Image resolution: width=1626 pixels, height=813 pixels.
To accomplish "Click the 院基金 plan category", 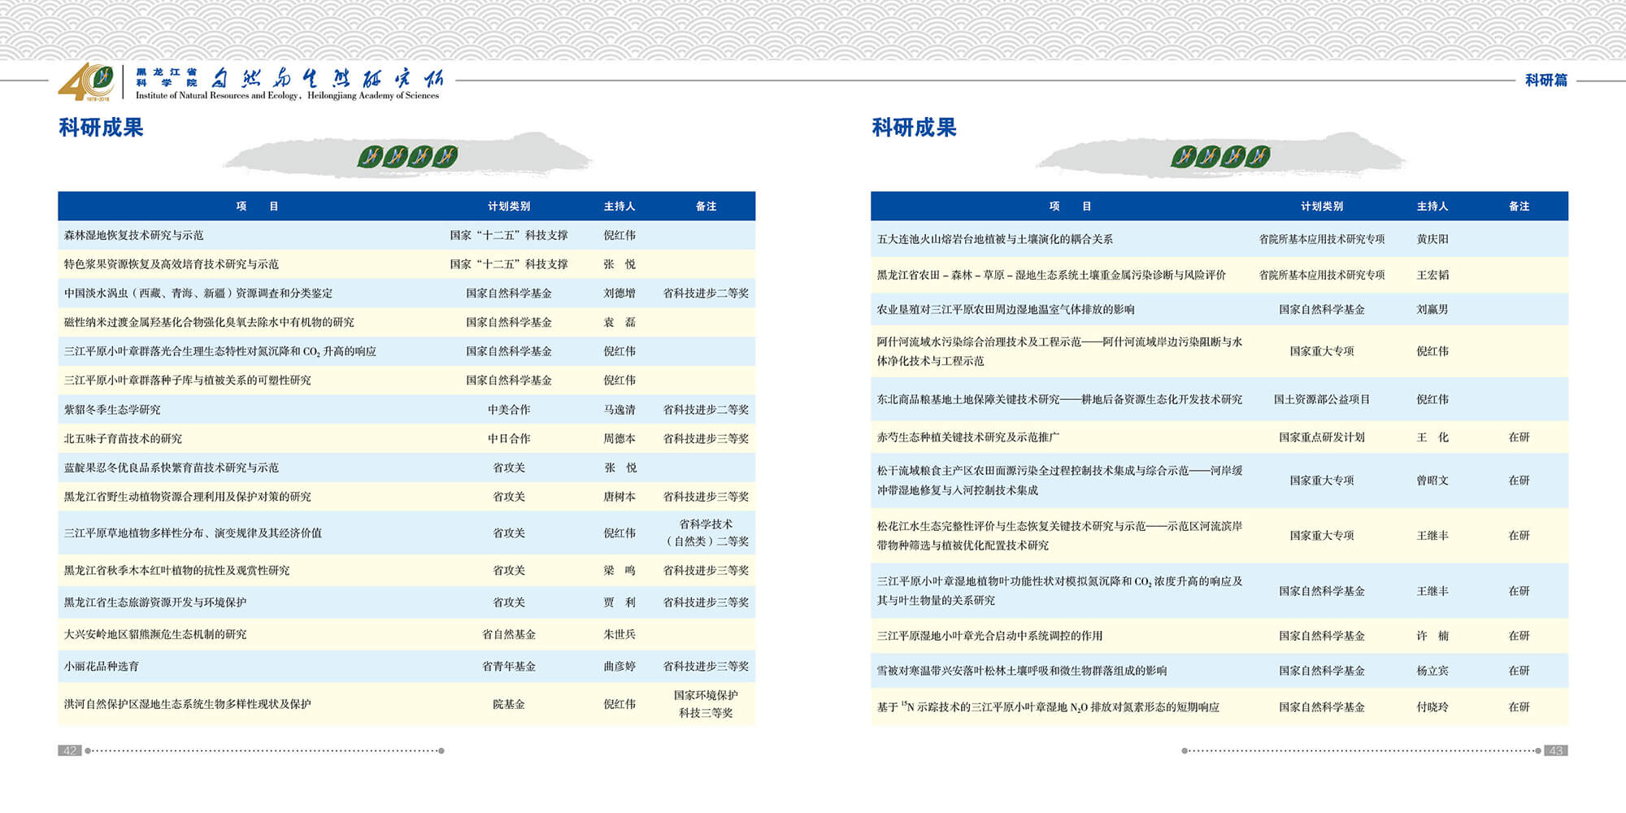I will pos(509,704).
